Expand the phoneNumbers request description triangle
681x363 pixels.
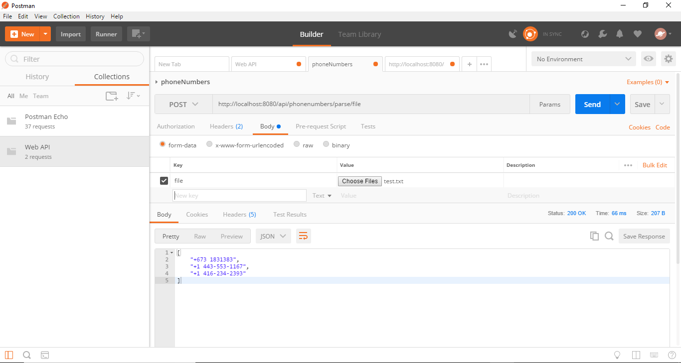157,82
